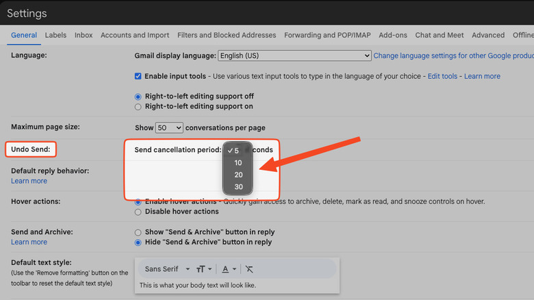The width and height of the screenshot is (534, 300).
Task: Select Right-to-left editing support off
Action: click(138, 97)
